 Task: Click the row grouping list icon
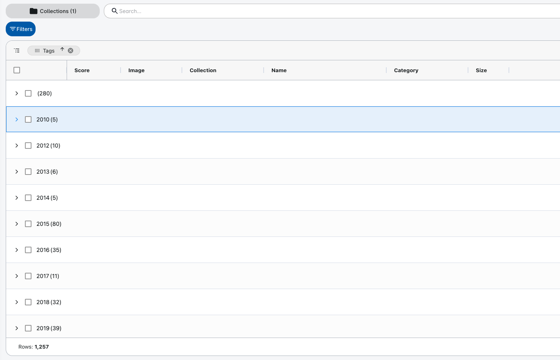click(x=17, y=51)
